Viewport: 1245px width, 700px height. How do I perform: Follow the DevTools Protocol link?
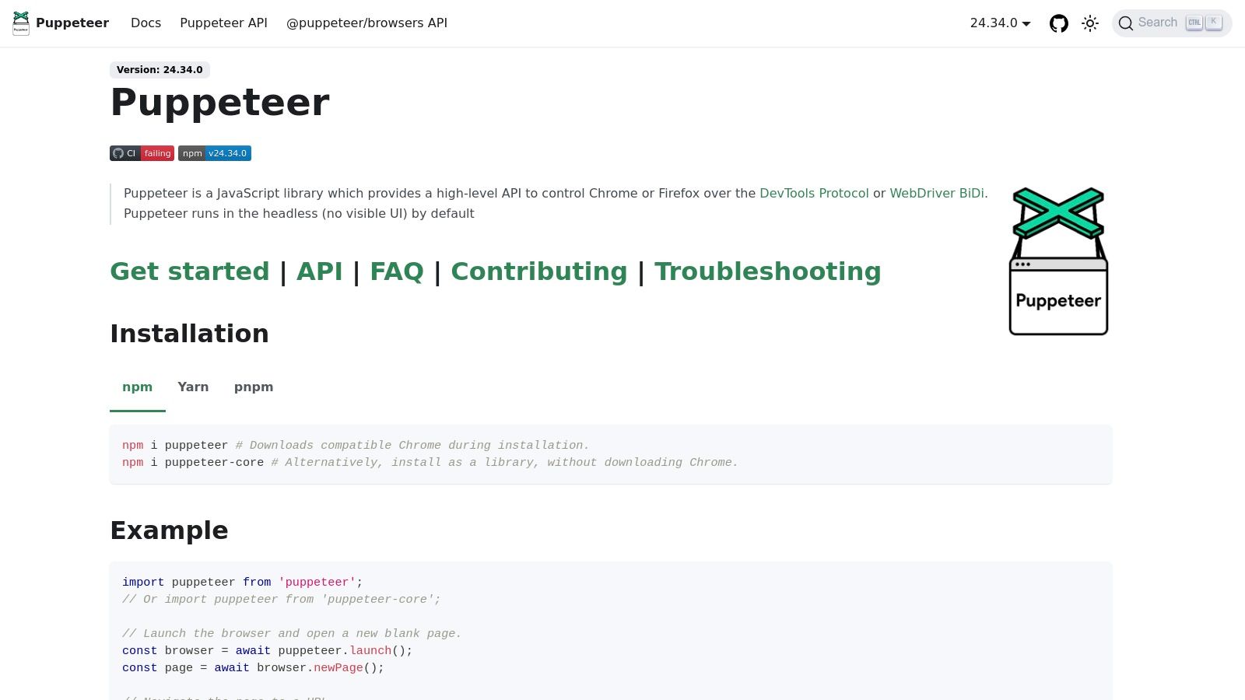(x=814, y=194)
